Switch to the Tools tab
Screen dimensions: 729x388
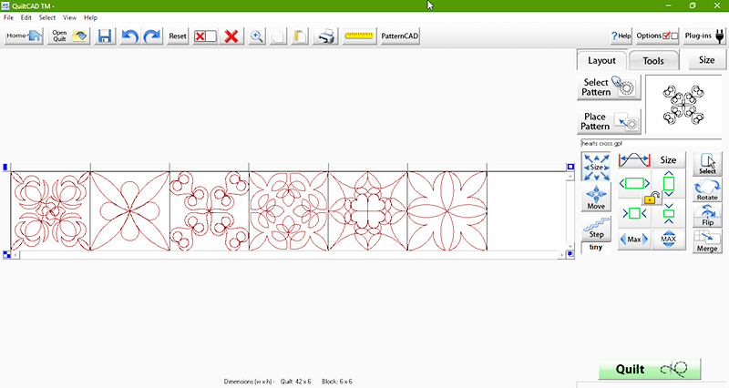tap(653, 61)
